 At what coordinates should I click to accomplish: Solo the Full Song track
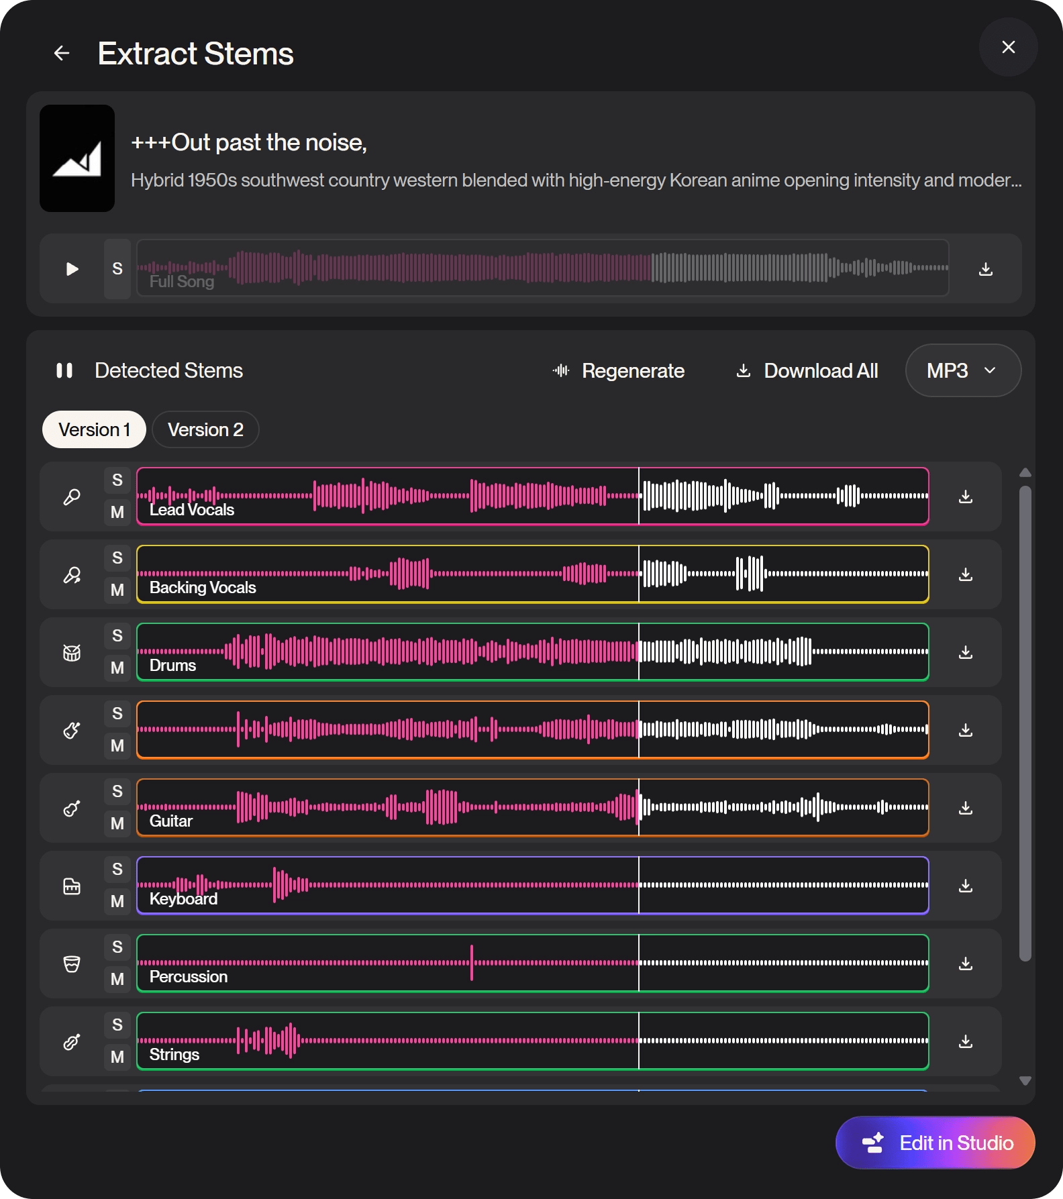click(117, 268)
